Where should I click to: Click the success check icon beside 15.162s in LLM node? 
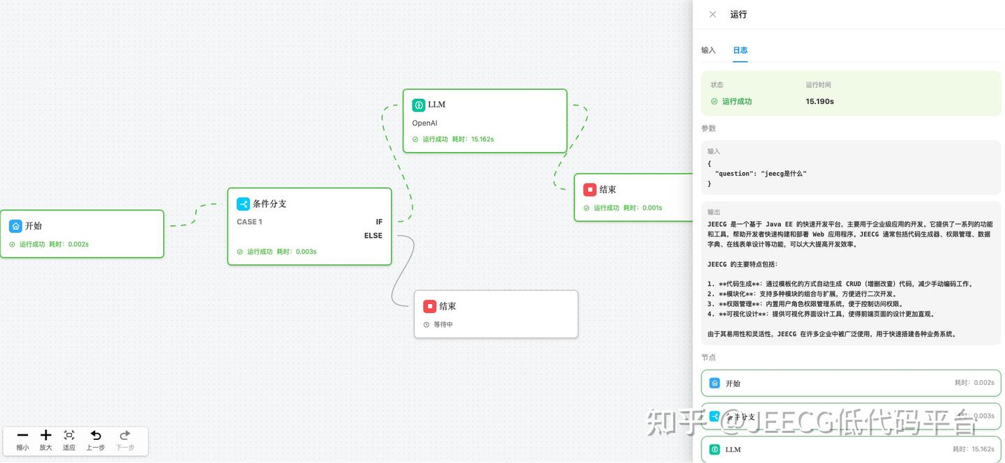pyautogui.click(x=415, y=139)
